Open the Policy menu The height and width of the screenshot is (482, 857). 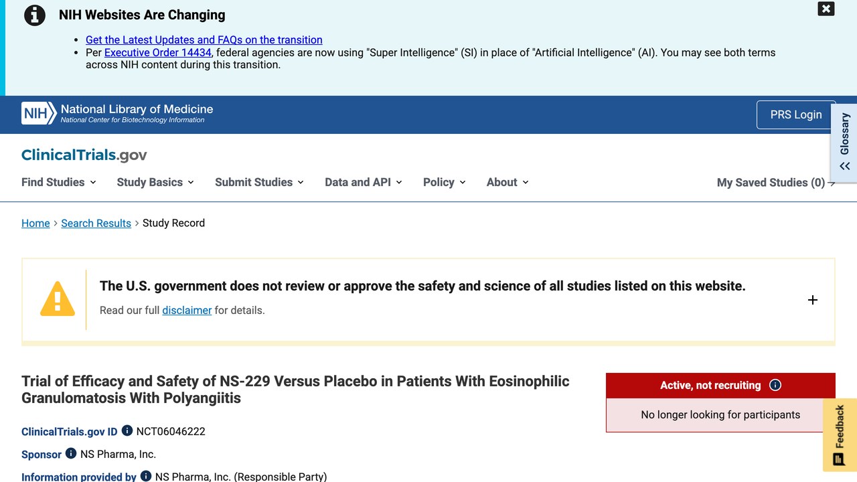(x=445, y=182)
